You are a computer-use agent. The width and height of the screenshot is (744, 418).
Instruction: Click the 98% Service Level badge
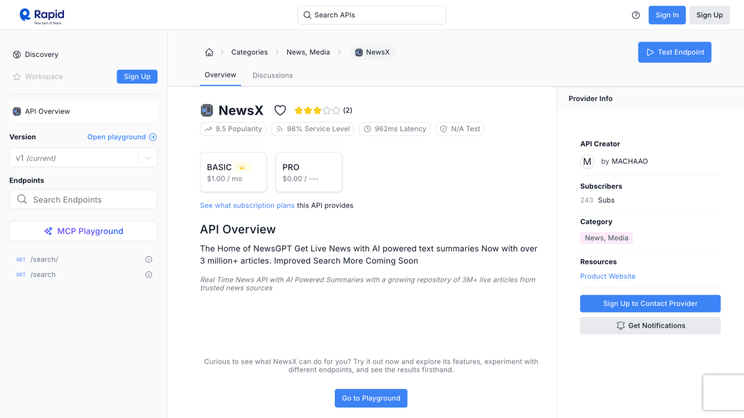click(x=313, y=129)
